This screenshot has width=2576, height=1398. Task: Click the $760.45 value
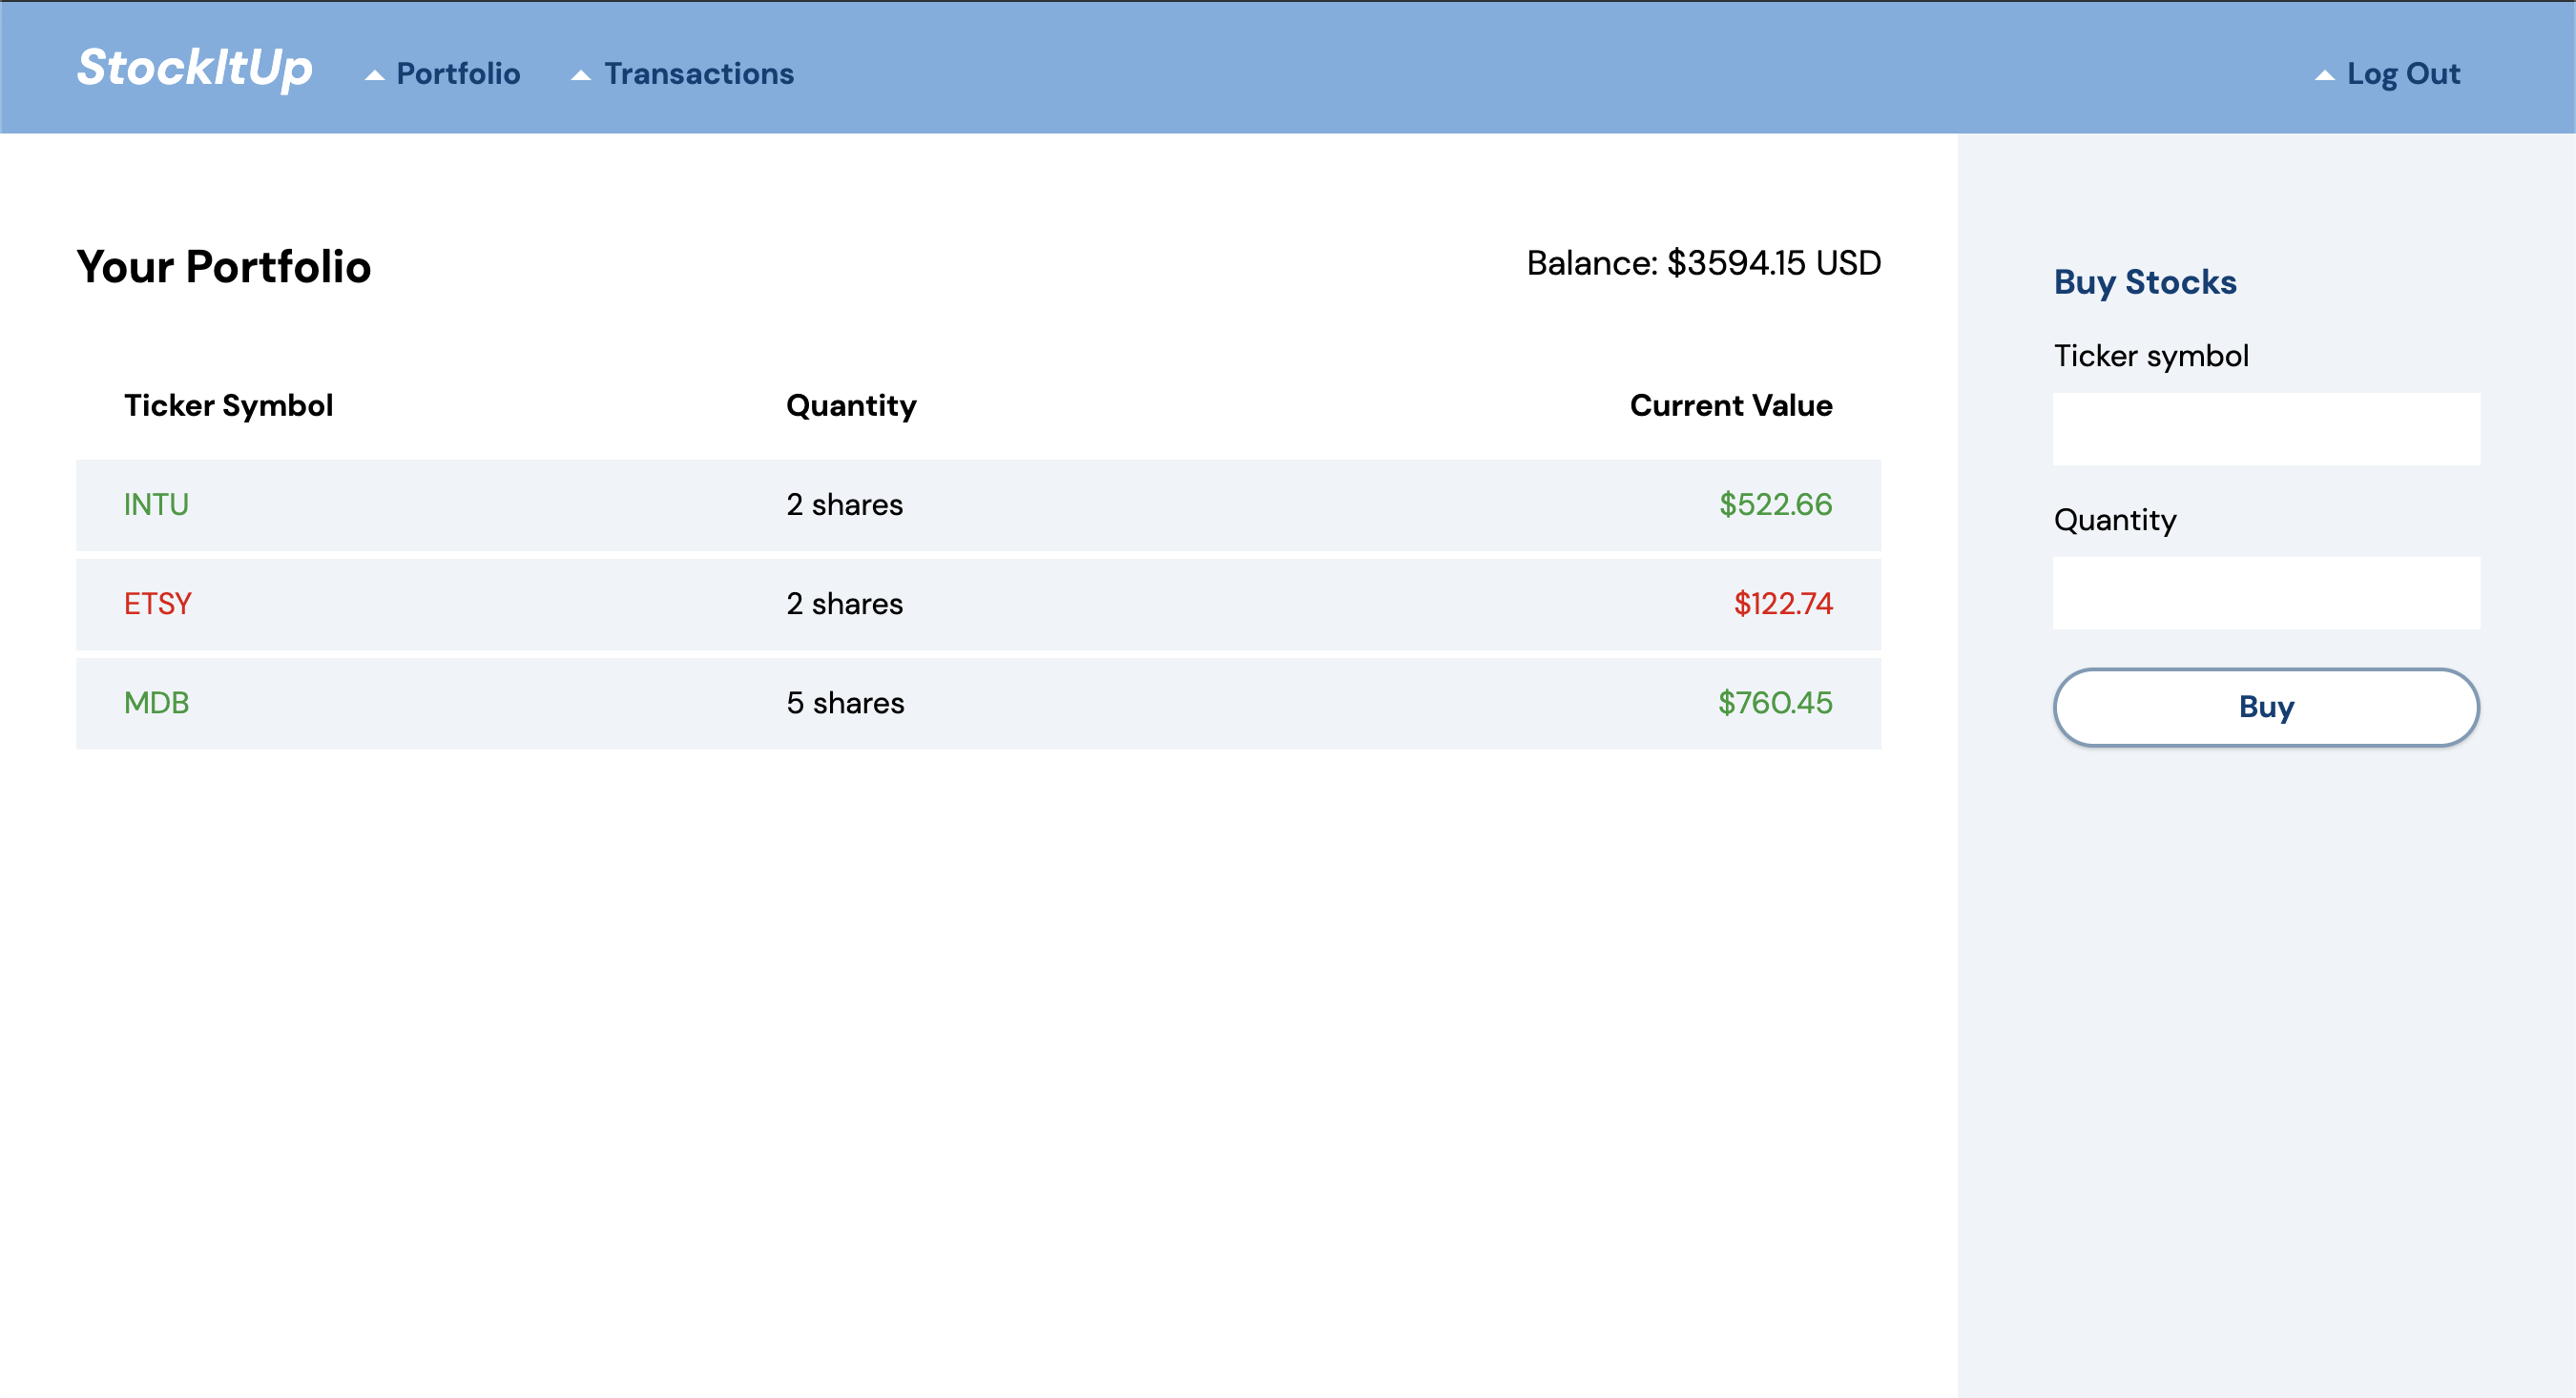pyautogui.click(x=1775, y=703)
